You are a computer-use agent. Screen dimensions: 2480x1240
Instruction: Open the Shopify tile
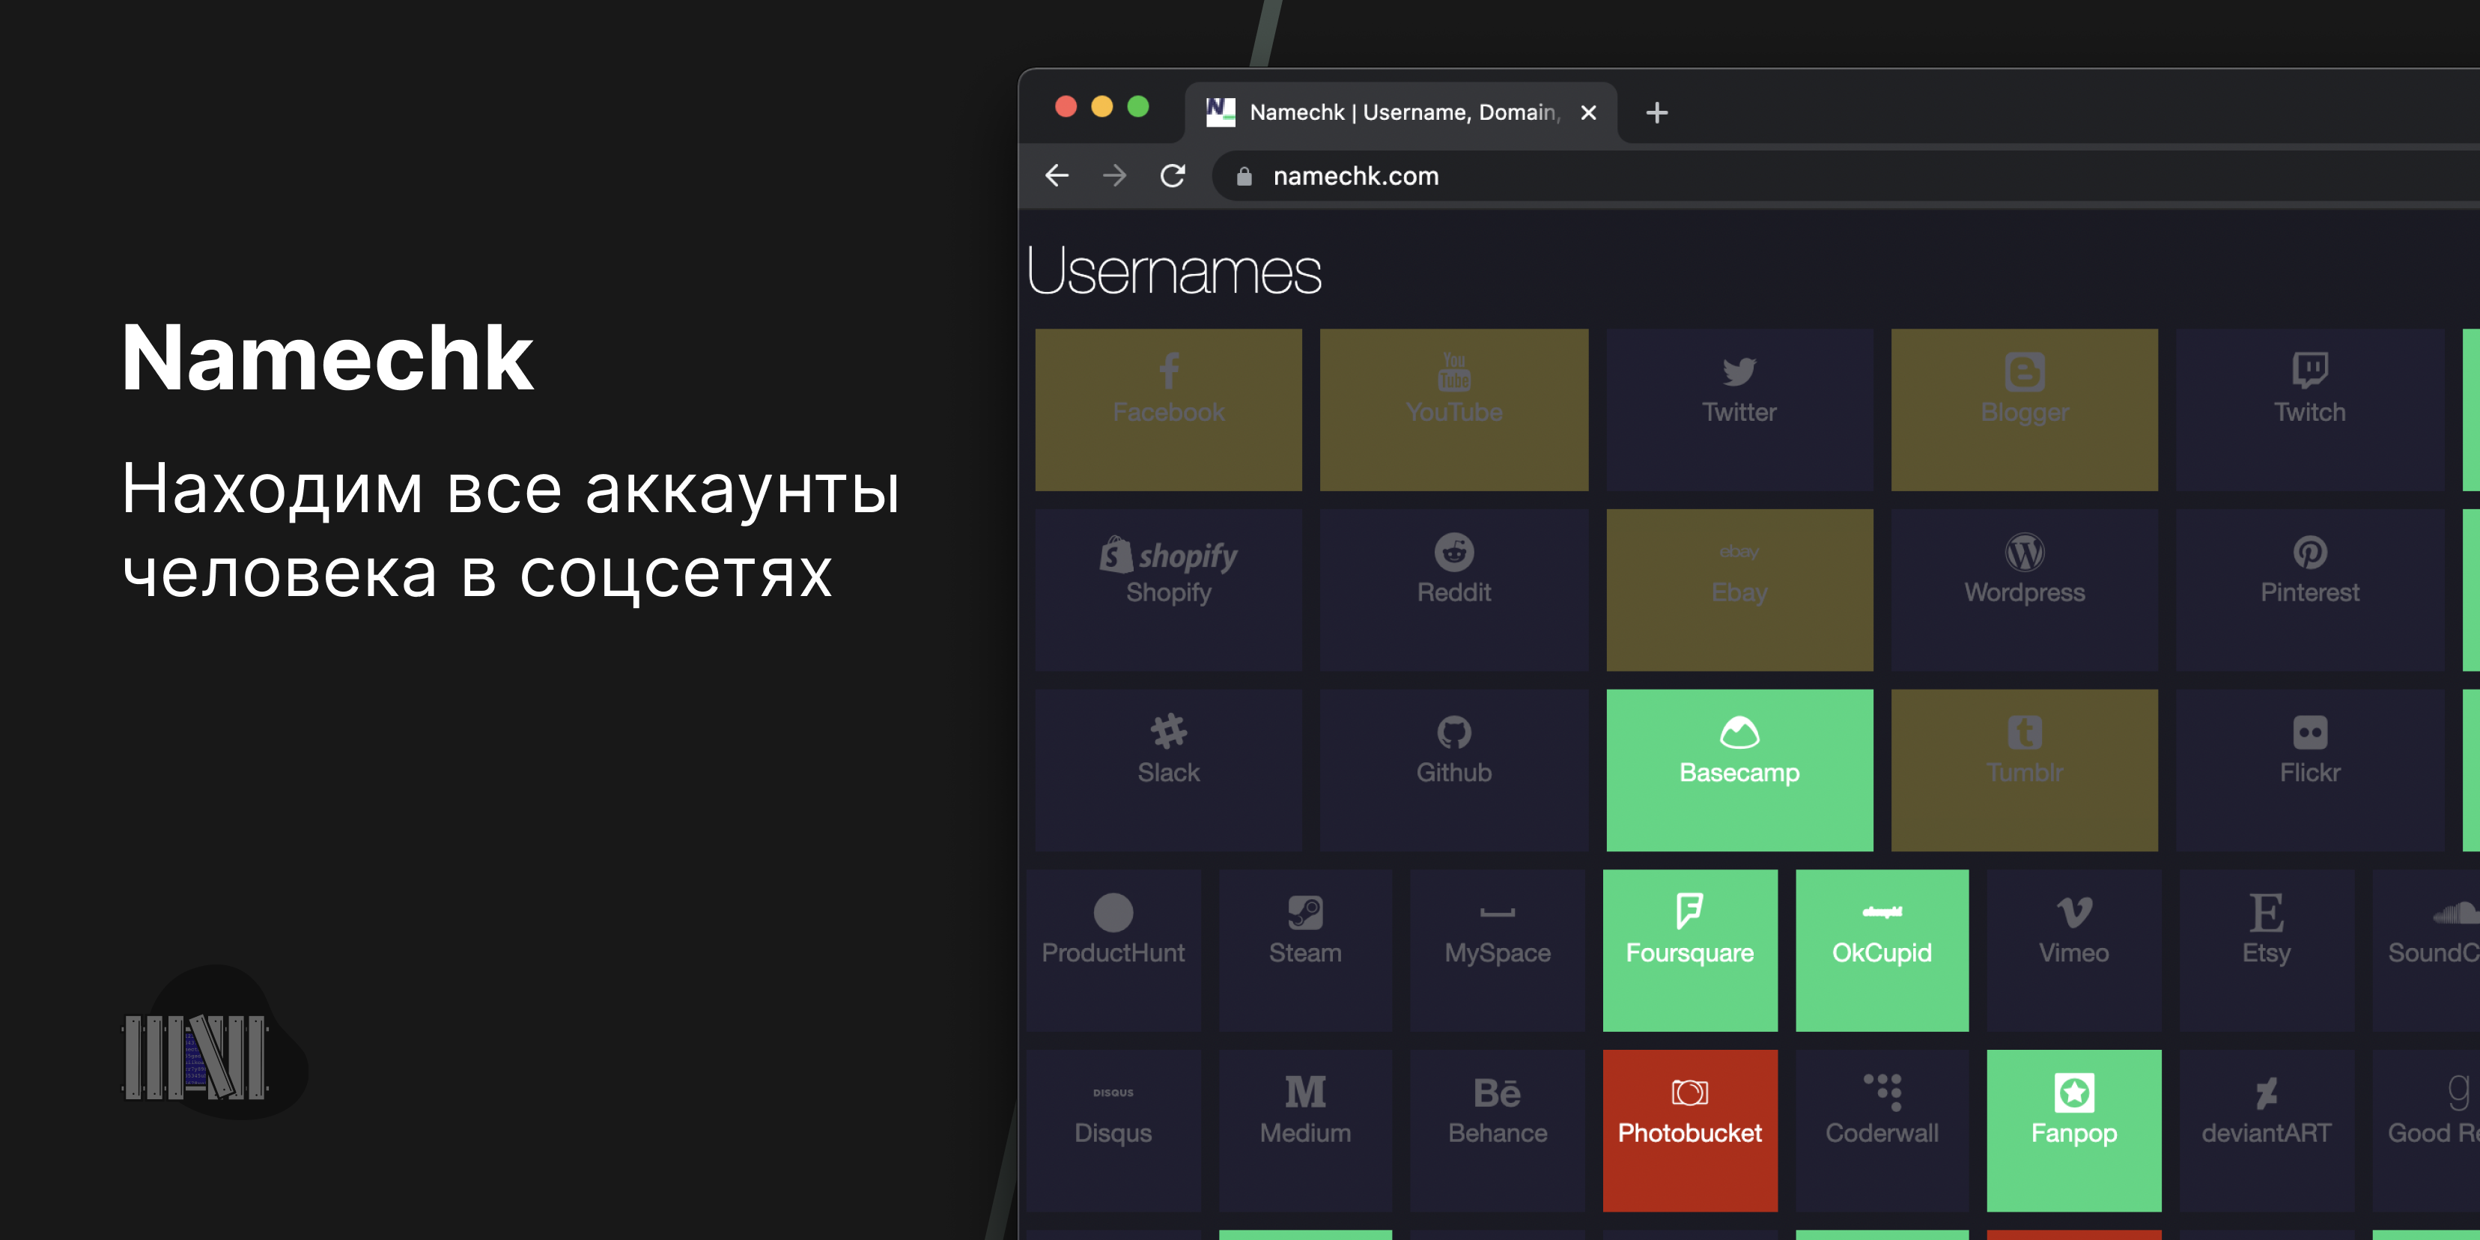pos(1168,589)
